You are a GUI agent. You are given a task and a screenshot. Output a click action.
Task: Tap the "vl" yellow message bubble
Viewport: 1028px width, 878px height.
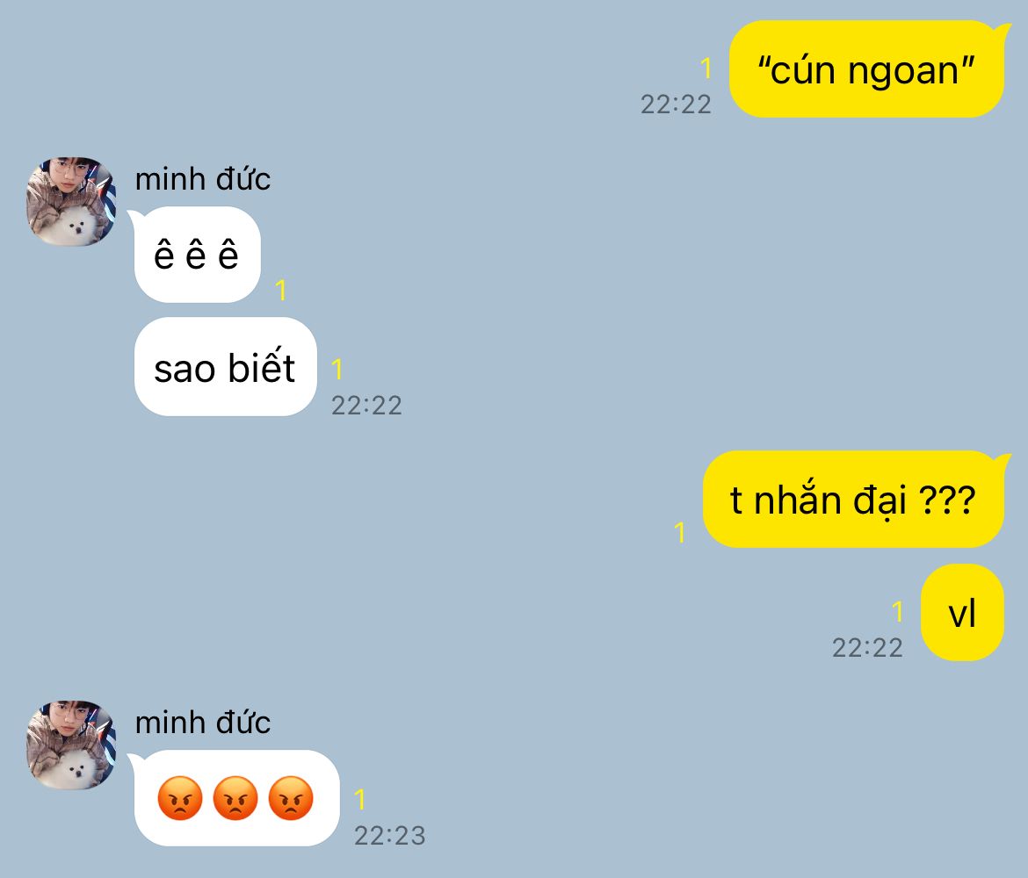click(962, 613)
